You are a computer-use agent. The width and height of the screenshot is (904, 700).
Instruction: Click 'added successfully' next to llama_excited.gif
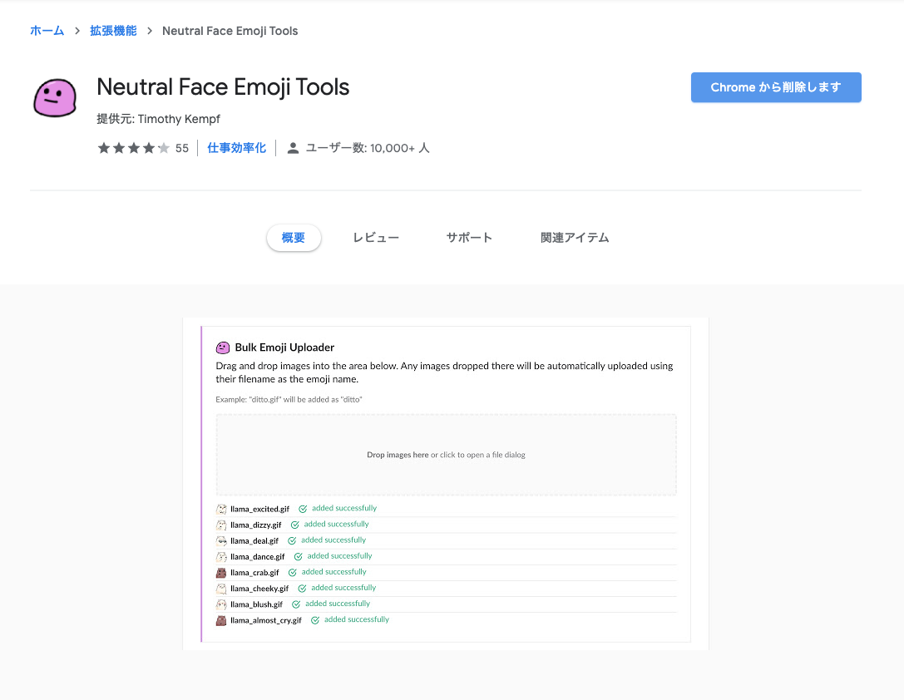[344, 508]
